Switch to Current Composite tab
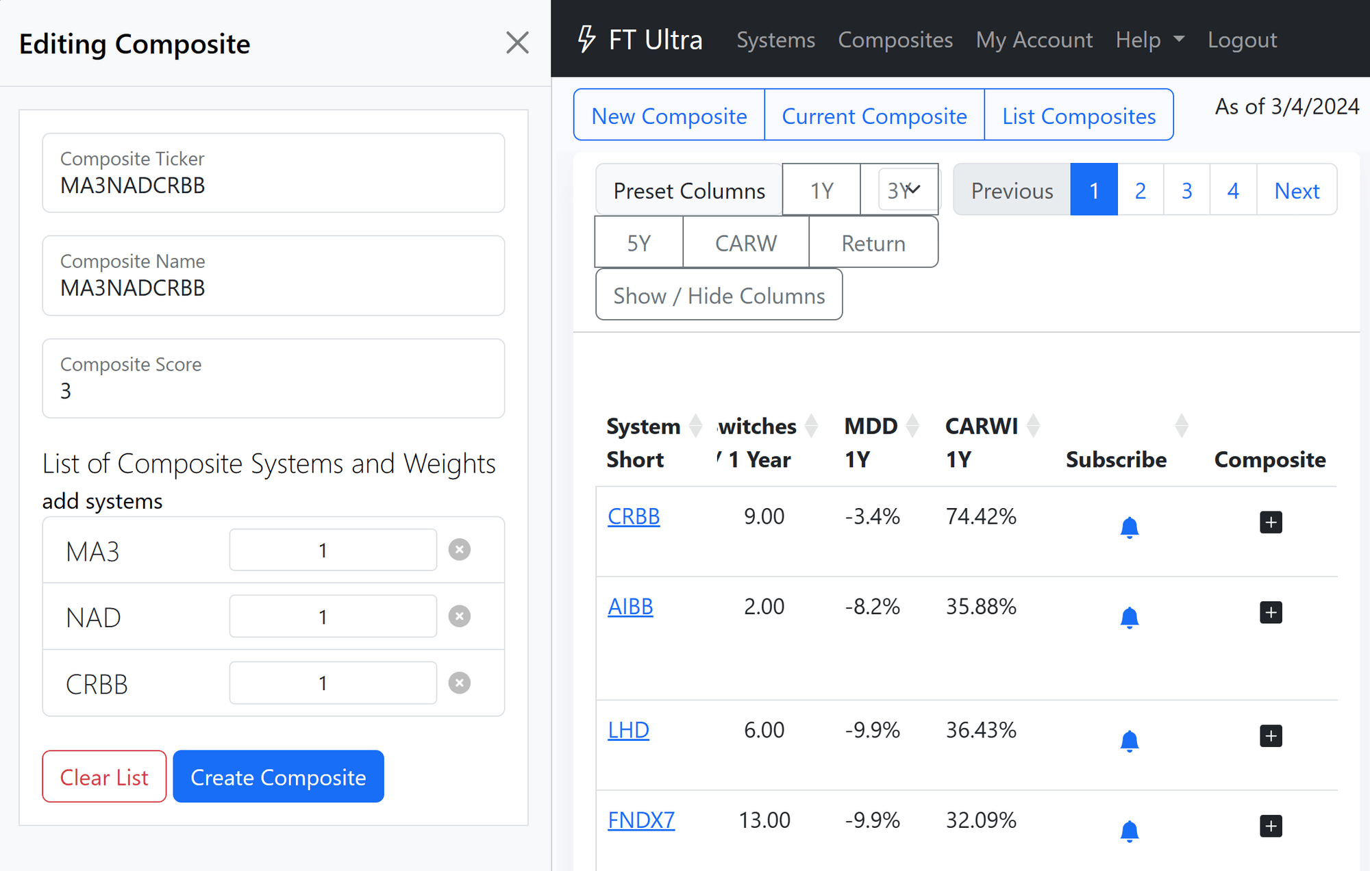 [x=874, y=115]
